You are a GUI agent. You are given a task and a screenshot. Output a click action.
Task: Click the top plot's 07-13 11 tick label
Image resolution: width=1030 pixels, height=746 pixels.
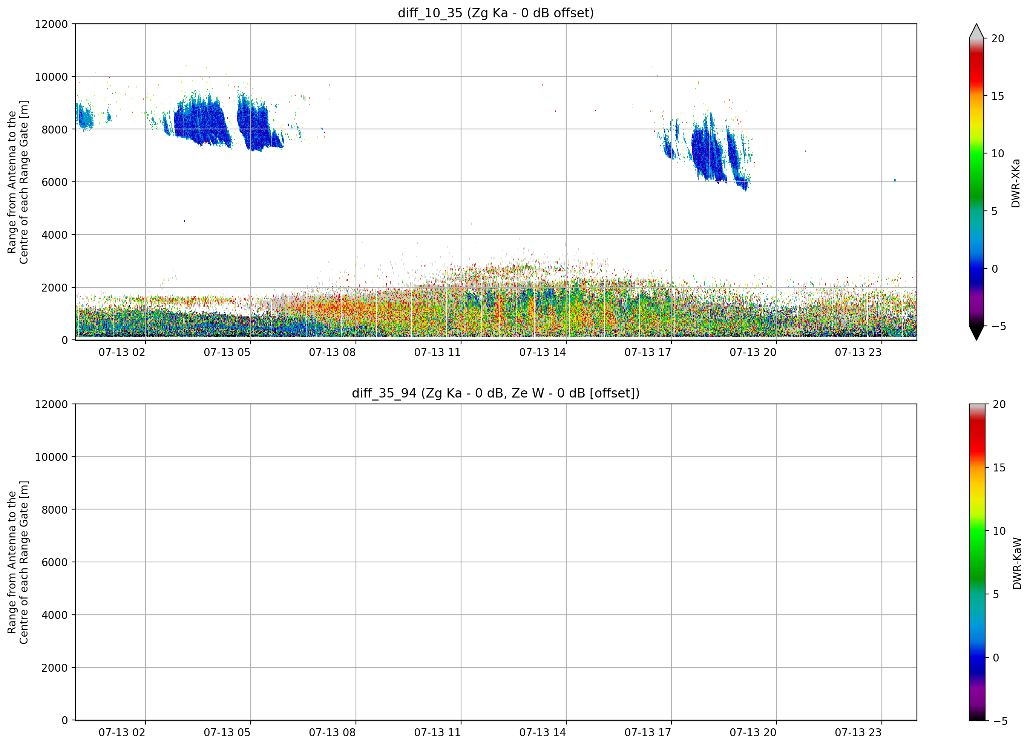[x=437, y=353]
